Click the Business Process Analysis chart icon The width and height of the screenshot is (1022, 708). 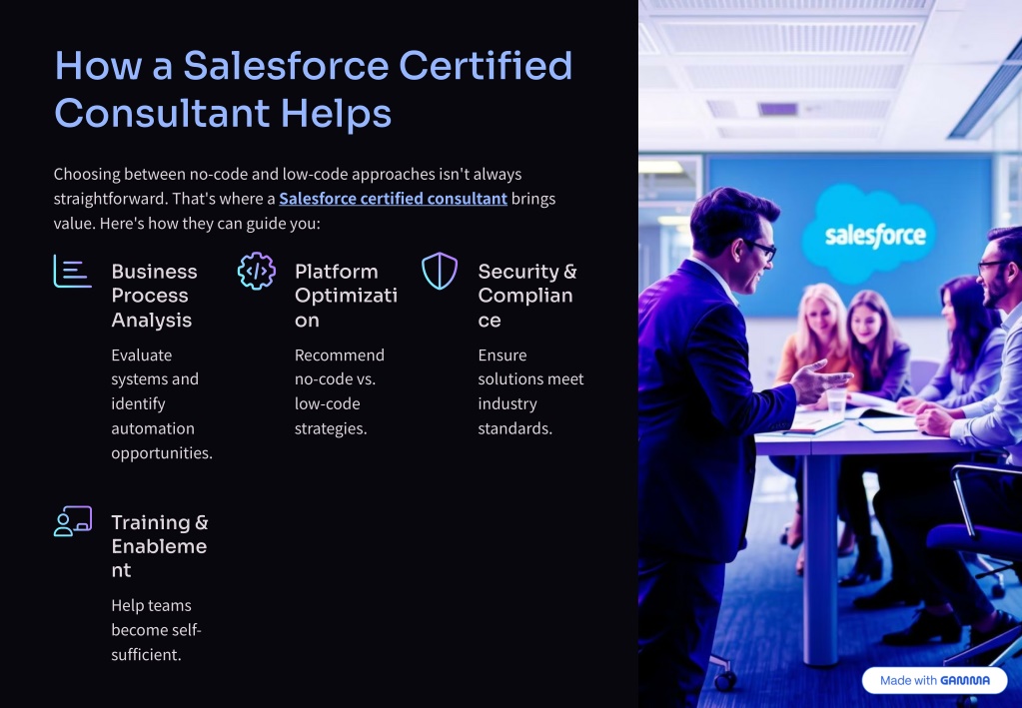pos(72,271)
